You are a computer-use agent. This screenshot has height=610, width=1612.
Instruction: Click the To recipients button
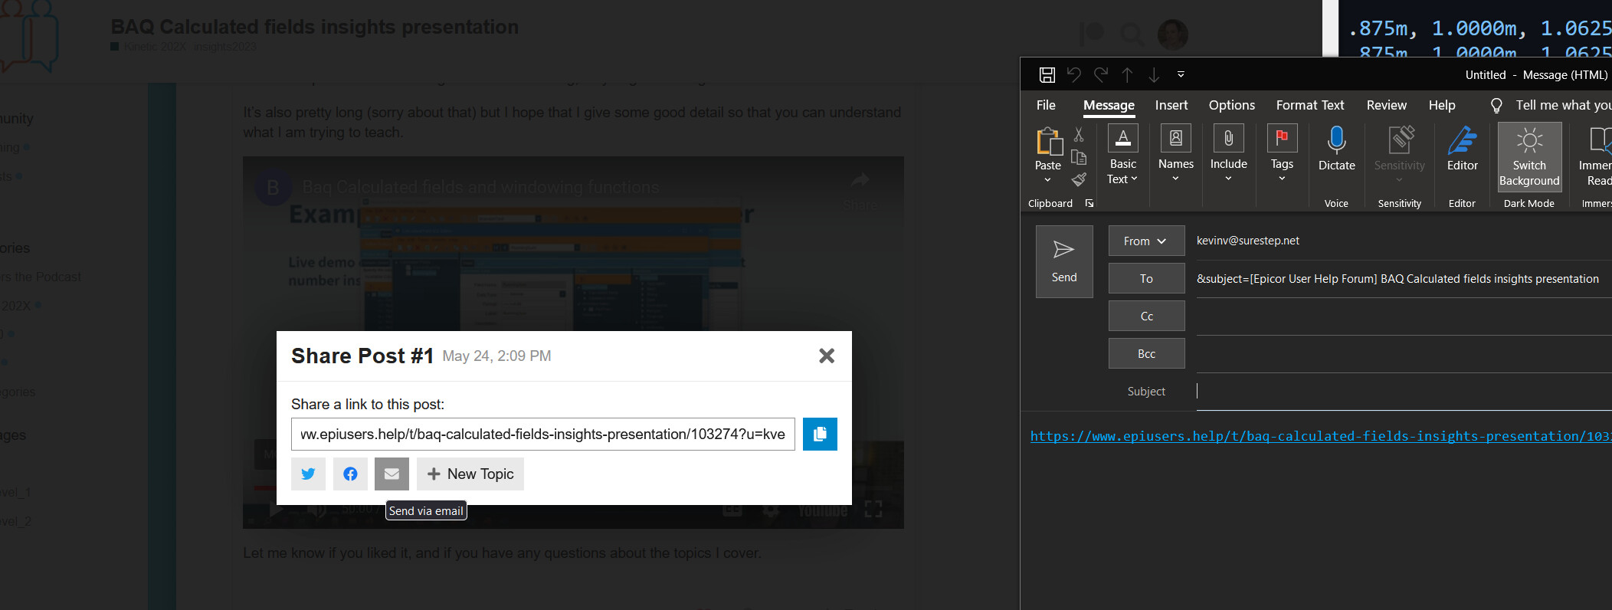1146,278
